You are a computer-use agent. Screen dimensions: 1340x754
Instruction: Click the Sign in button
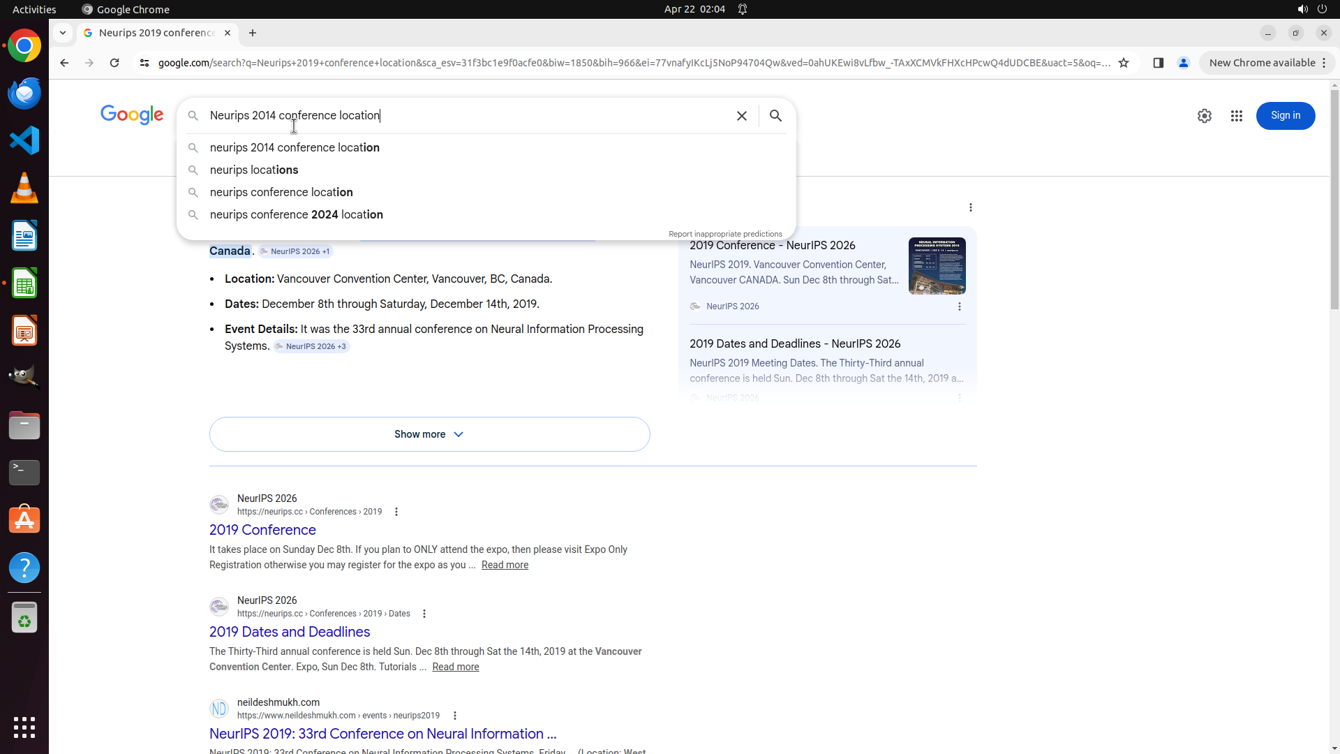click(1285, 116)
